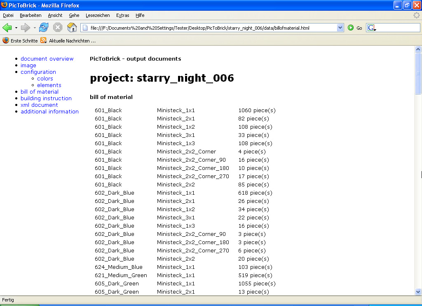Click the RSS feed icon for Aktuelle Nachrichten
This screenshot has height=306, width=422.
coord(43,40)
